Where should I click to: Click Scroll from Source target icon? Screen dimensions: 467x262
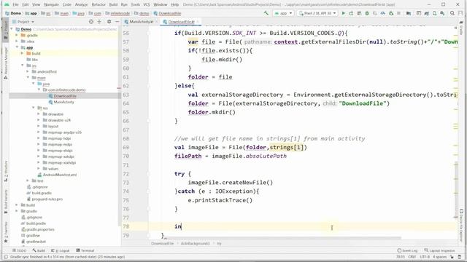[91, 22]
